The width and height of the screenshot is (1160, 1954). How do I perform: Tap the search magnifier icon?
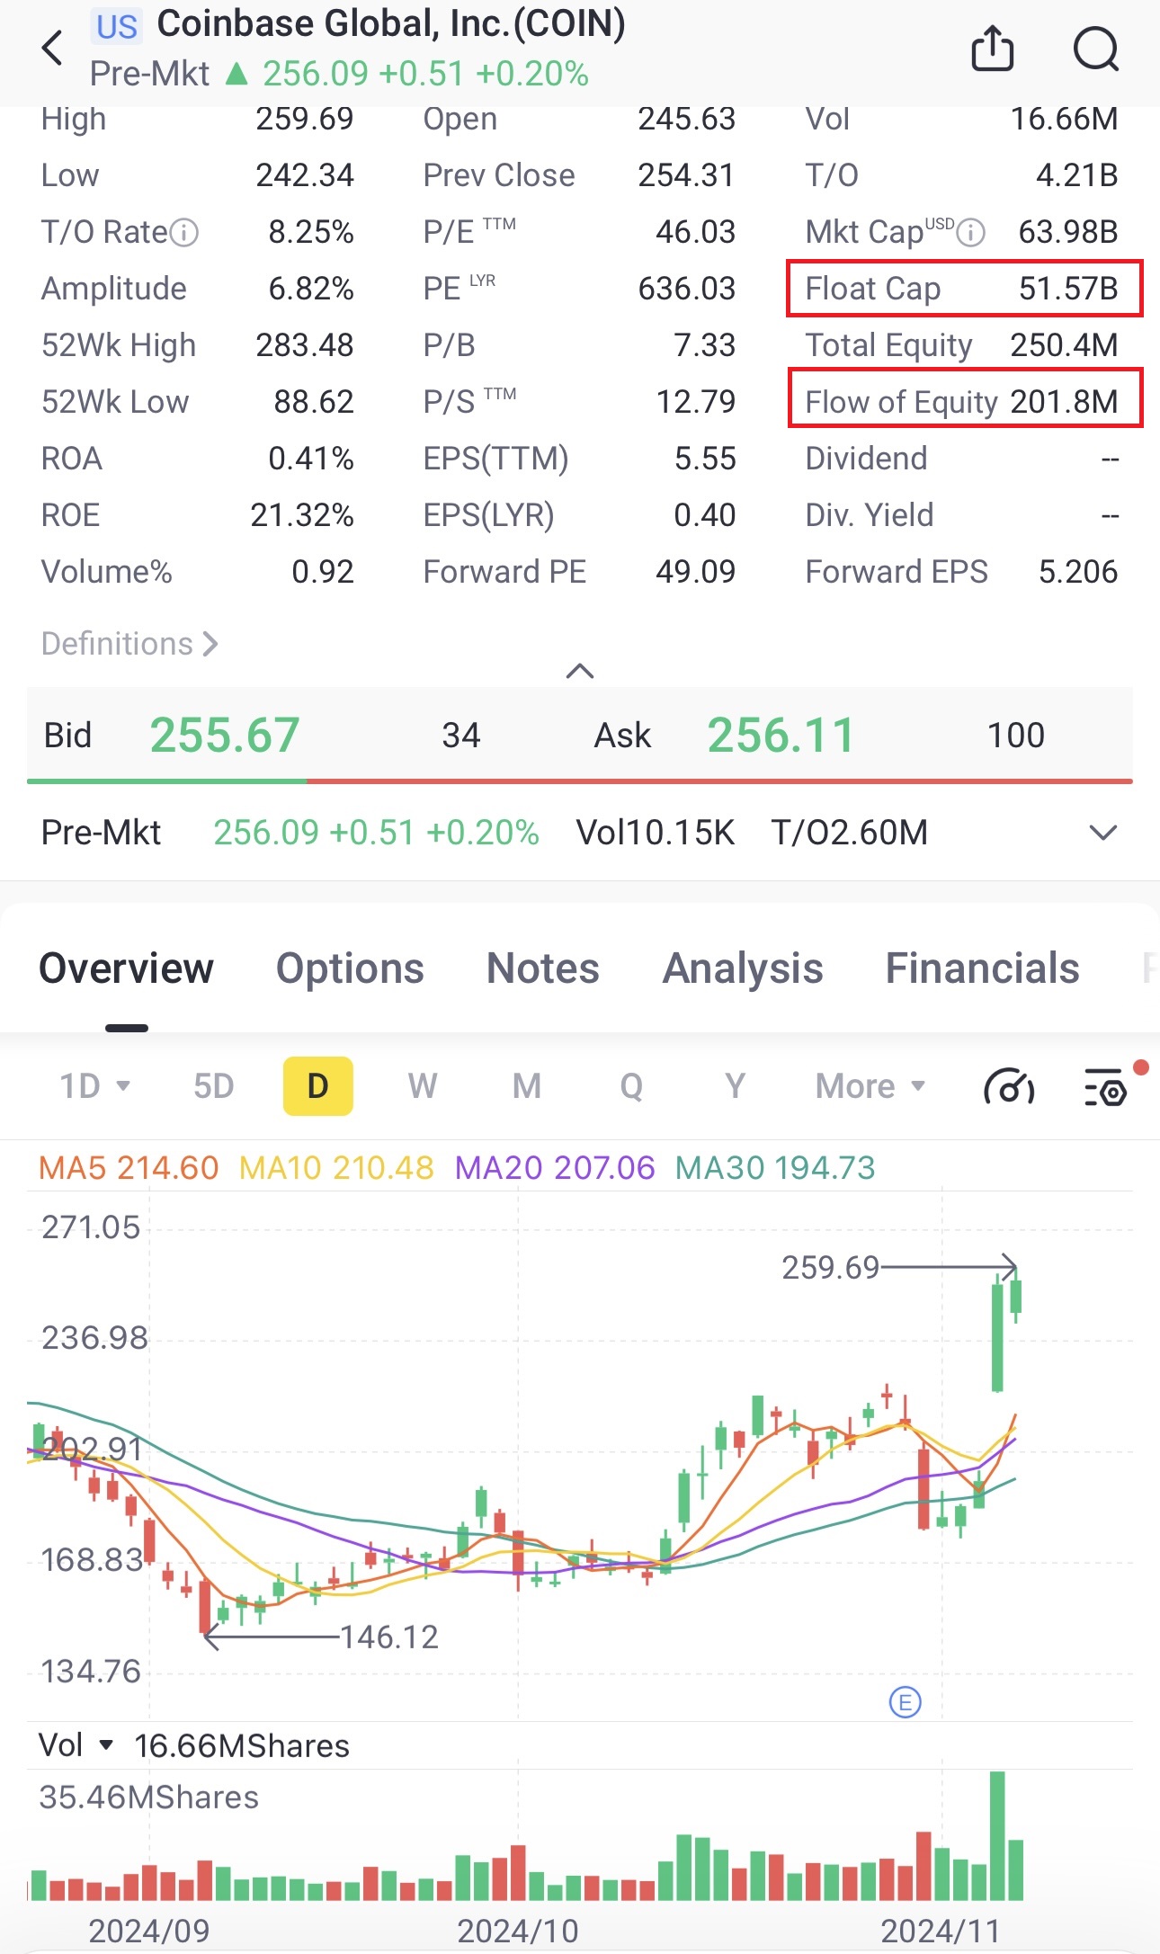[1096, 49]
